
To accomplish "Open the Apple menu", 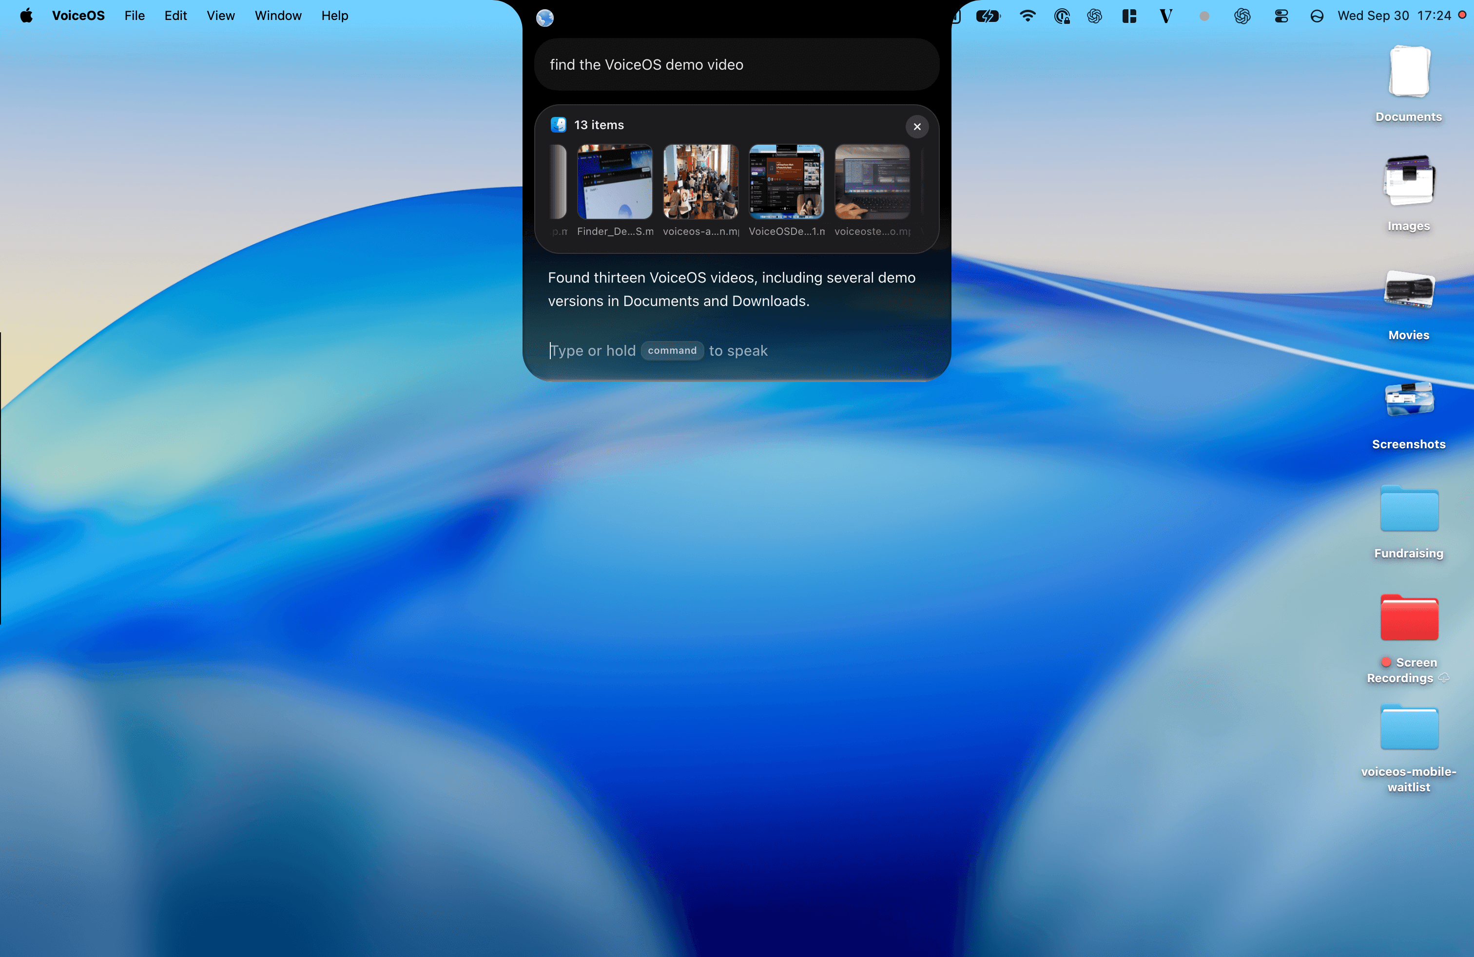I will tap(26, 16).
